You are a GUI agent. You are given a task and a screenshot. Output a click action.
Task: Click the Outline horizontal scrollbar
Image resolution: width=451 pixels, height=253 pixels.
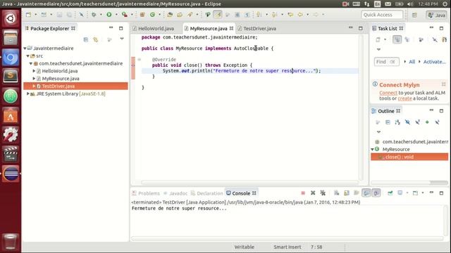point(409,183)
